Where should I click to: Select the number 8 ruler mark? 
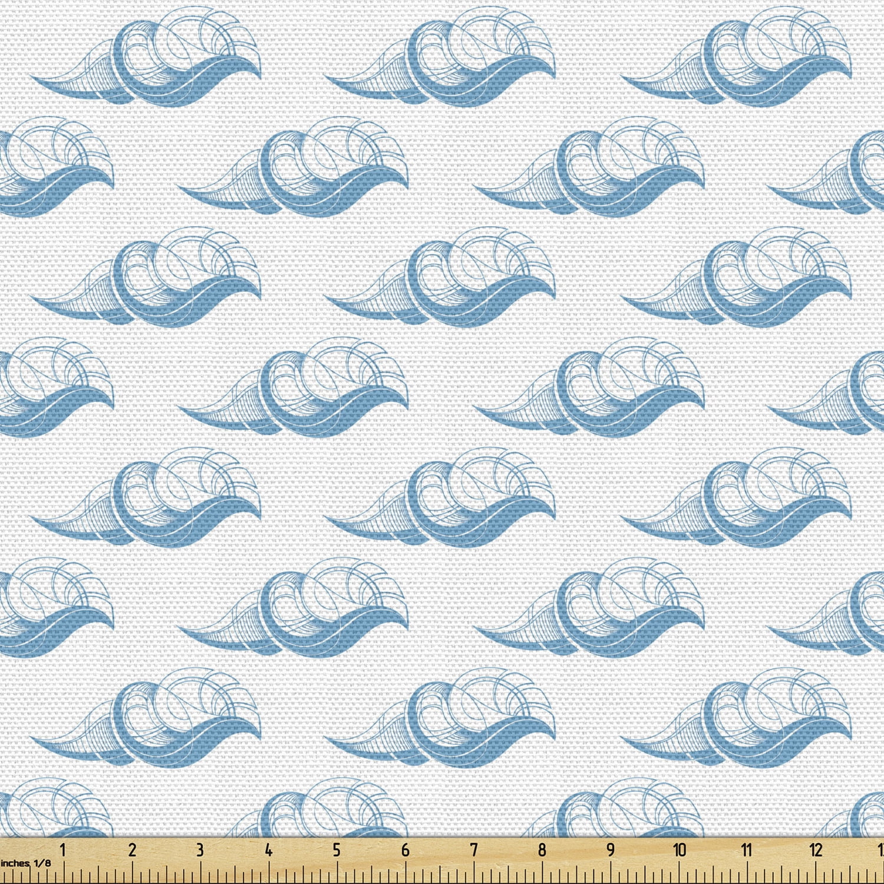coord(542,850)
